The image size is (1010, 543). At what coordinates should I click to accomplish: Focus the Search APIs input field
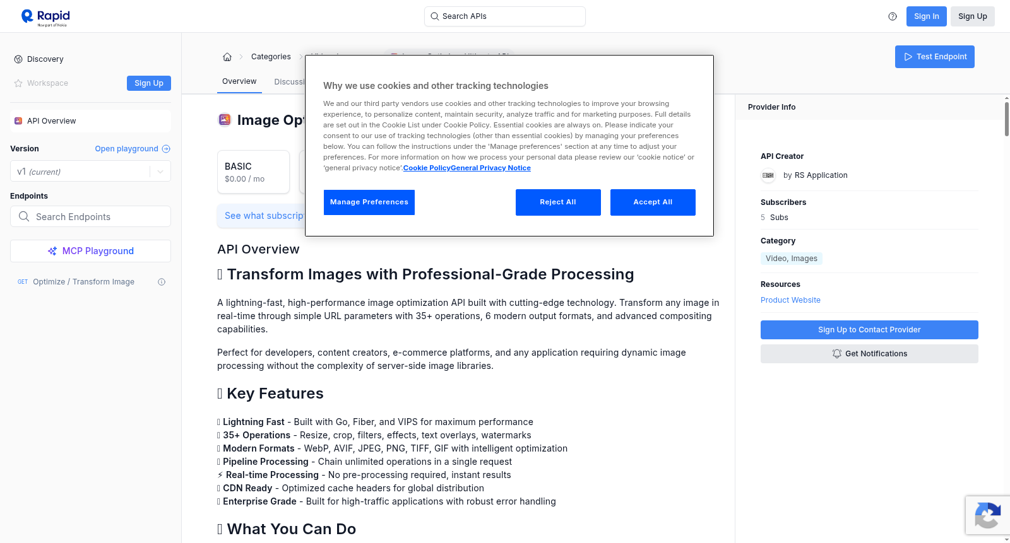(x=505, y=16)
